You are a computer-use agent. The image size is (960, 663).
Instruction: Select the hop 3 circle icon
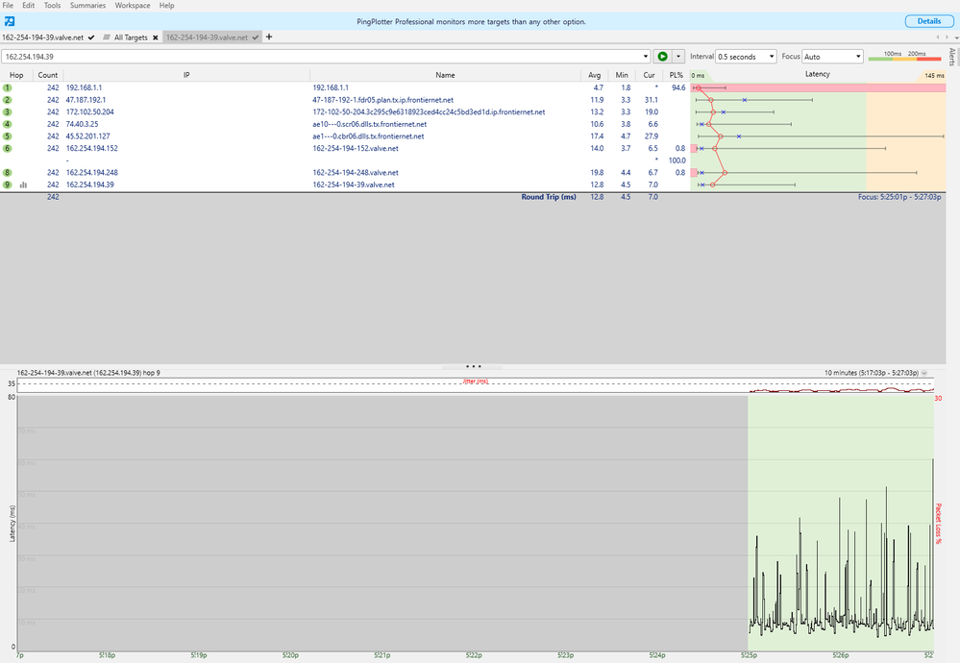(x=8, y=112)
